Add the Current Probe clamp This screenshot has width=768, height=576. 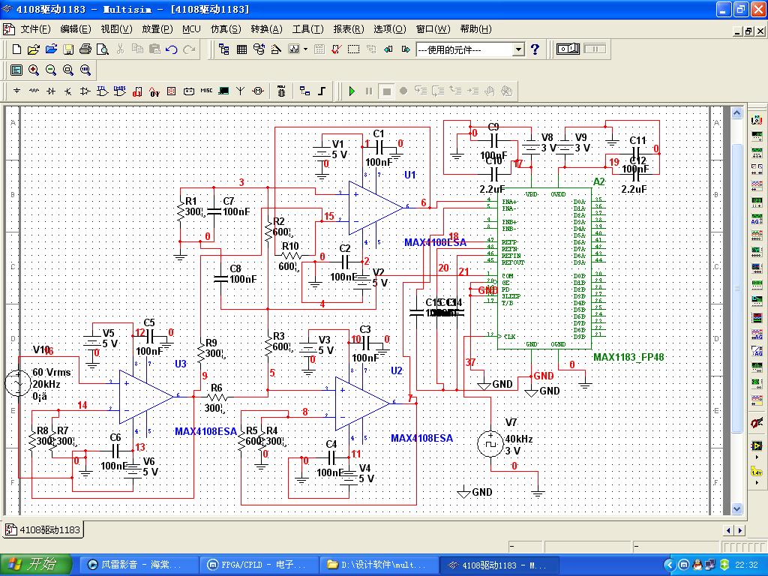tap(757, 422)
